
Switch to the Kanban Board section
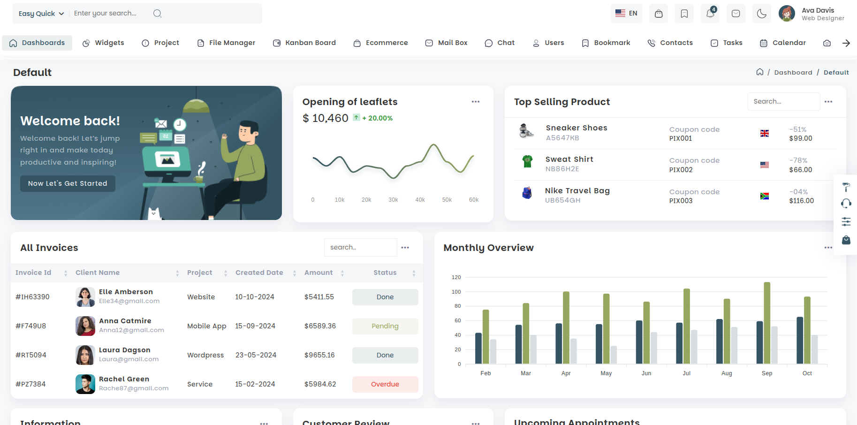point(304,43)
